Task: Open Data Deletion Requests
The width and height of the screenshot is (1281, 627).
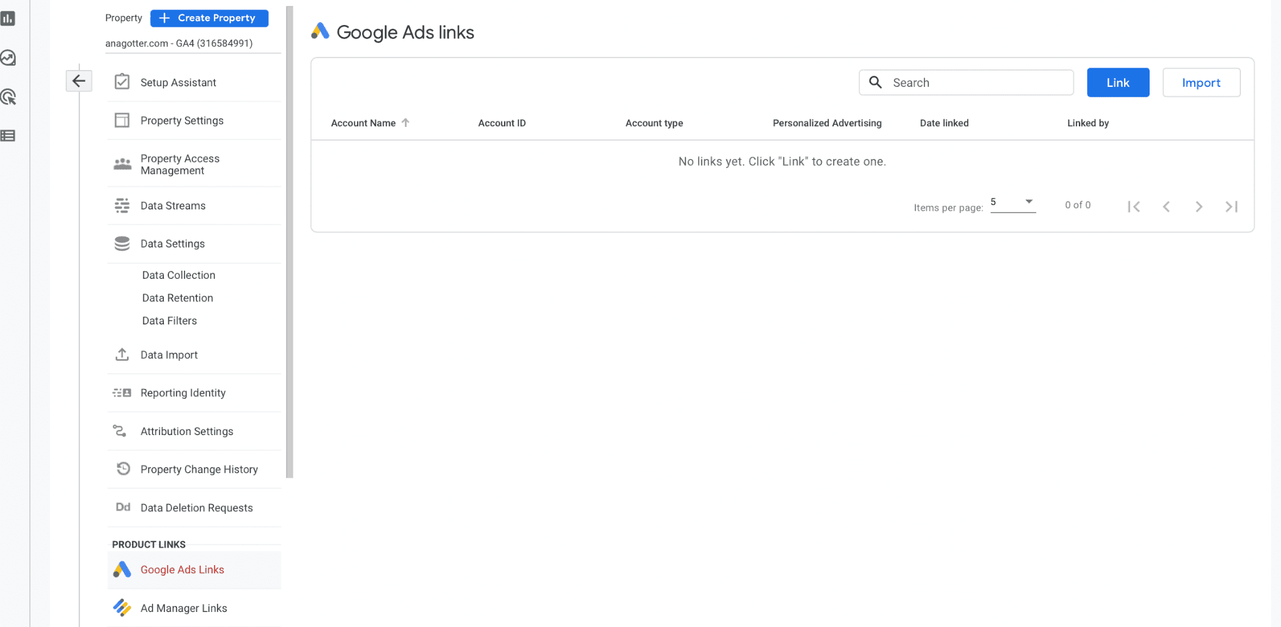Action: [194, 508]
